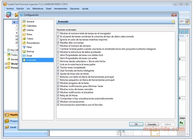Expand the Personal folder tree node
Image resolution: width=193 pixels, height=140 pixels.
point(6,67)
